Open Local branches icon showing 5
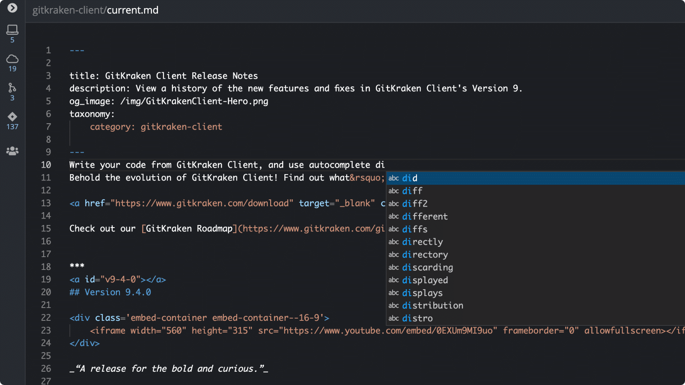This screenshot has height=385, width=685. point(12,33)
